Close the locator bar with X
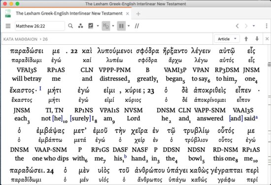 click(267, 39)
